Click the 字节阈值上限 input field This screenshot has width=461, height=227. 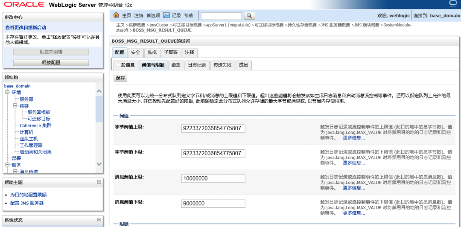point(213,128)
